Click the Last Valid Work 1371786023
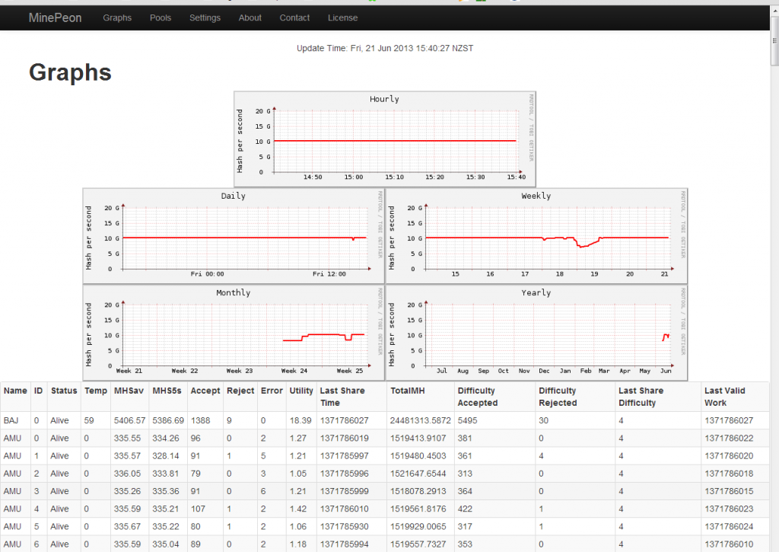The height and width of the screenshot is (552, 779). (x=729, y=509)
